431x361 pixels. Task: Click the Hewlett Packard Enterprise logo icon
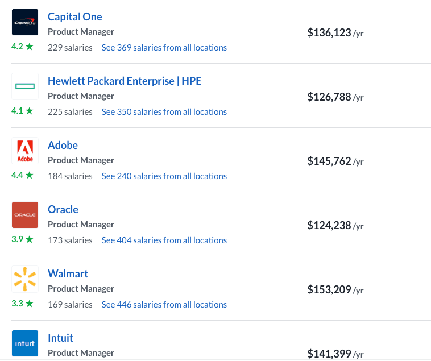(x=25, y=86)
